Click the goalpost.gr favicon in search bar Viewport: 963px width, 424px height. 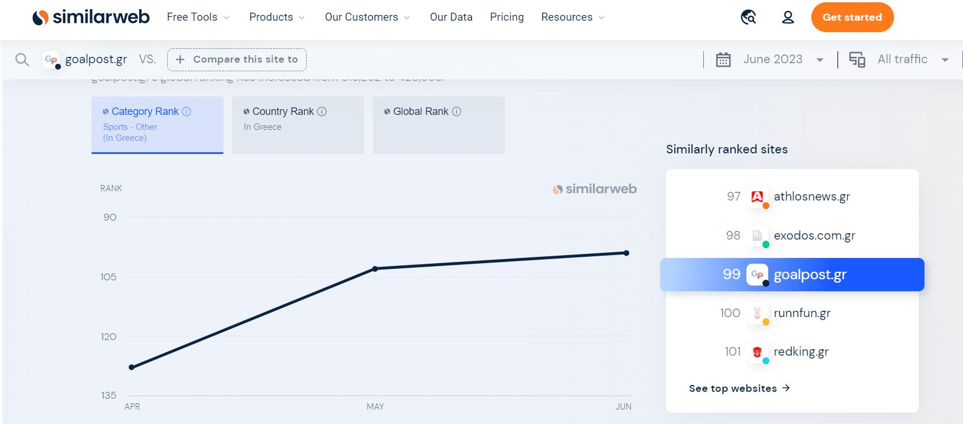(51, 59)
